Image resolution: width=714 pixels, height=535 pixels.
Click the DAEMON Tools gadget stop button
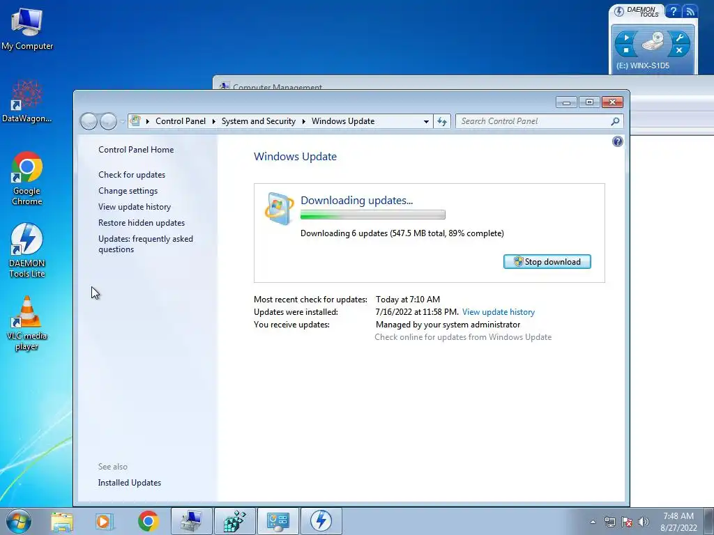tap(626, 49)
